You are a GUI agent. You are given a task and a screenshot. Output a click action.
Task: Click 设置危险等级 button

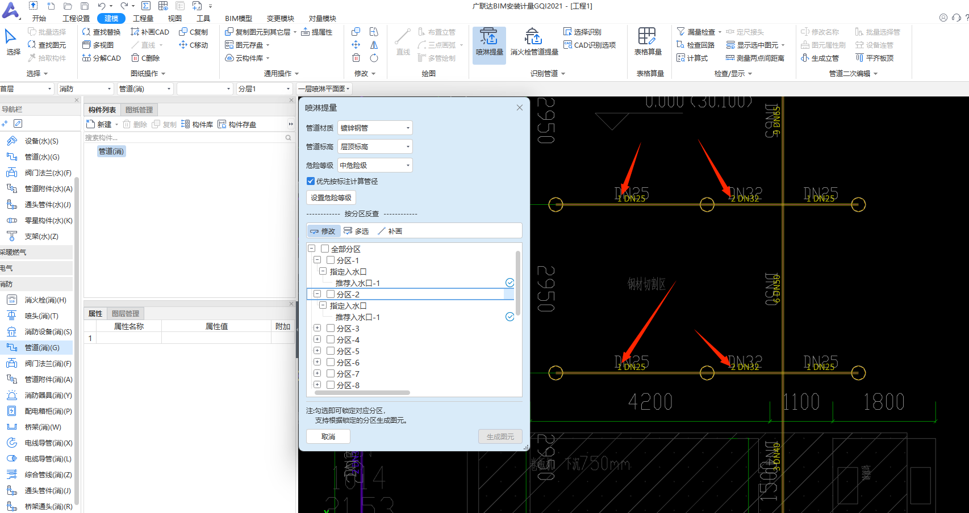coord(331,197)
